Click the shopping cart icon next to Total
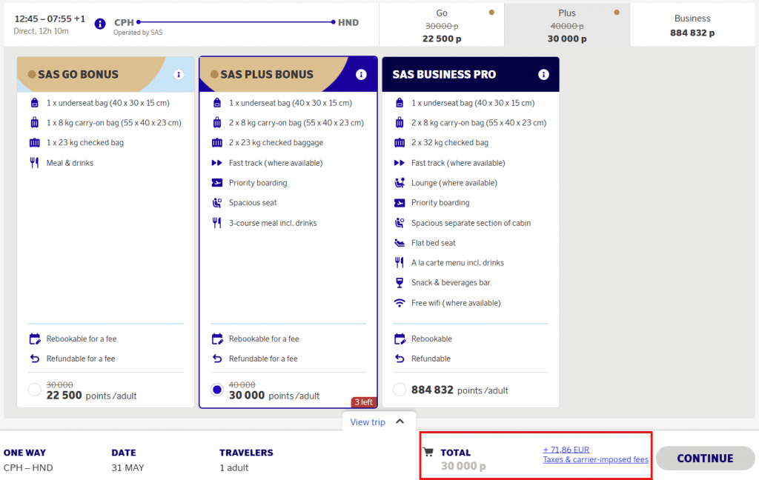This screenshot has width=759, height=480. click(428, 453)
